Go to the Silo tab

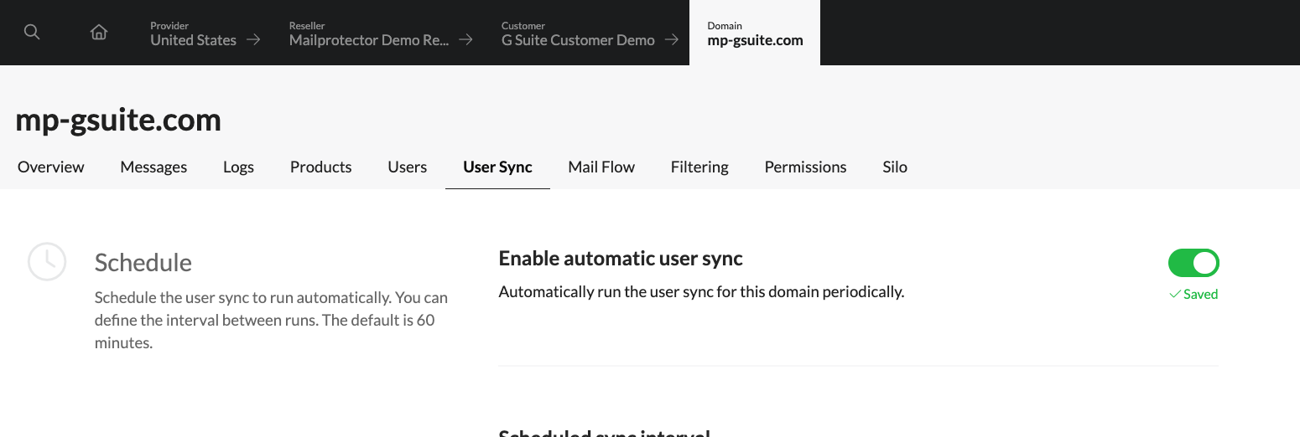895,167
